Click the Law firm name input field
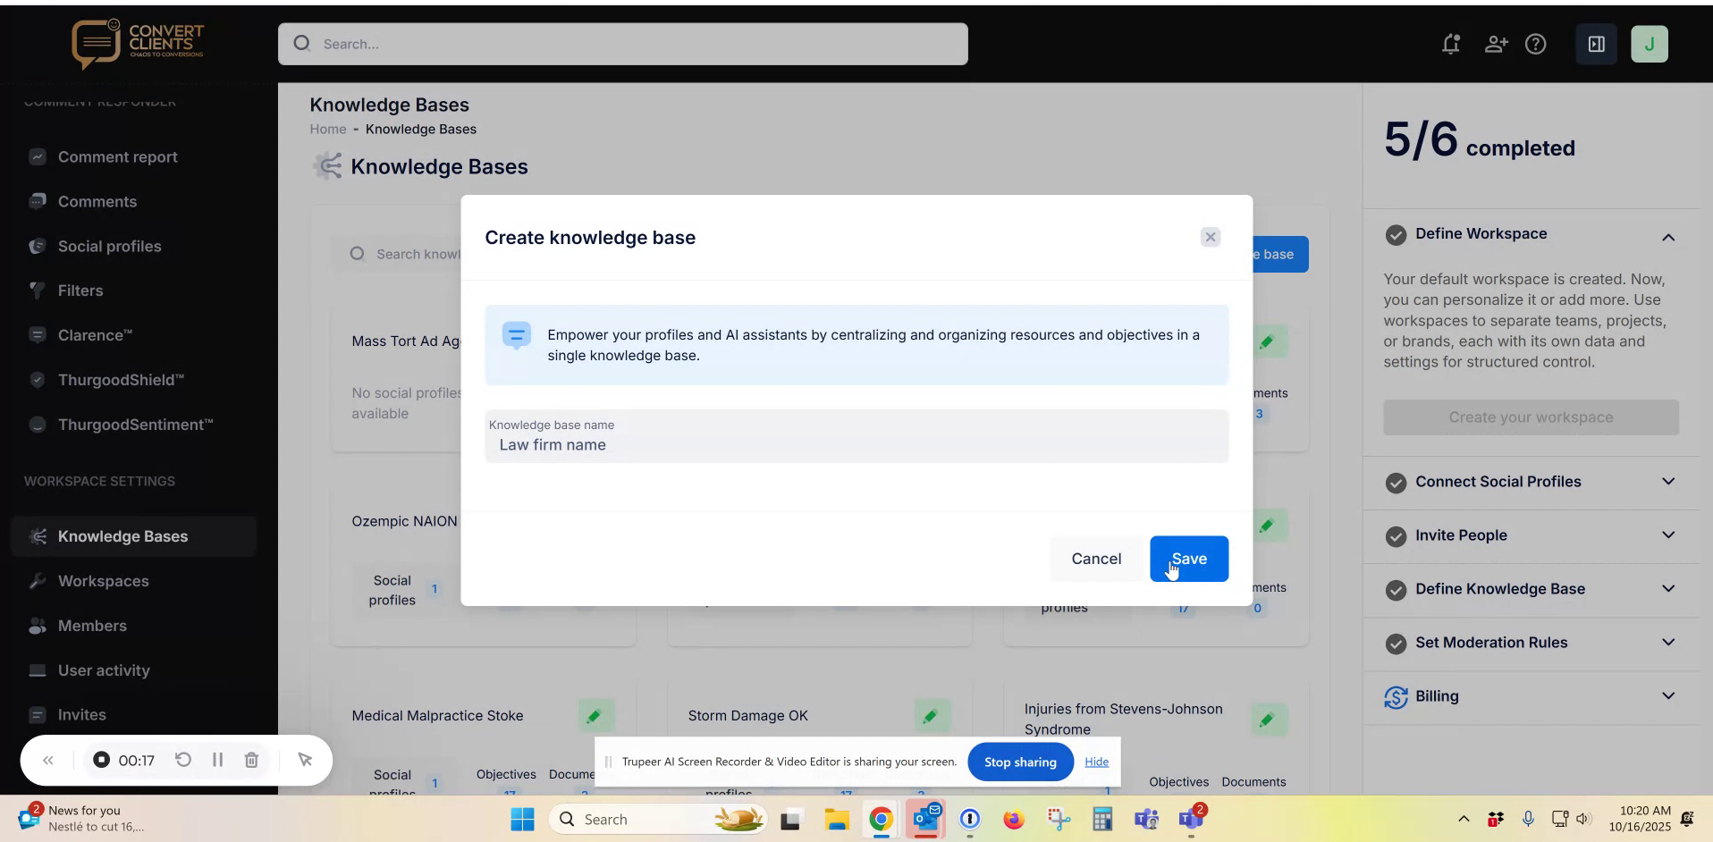Image resolution: width=1713 pixels, height=842 pixels. pyautogui.click(x=856, y=444)
